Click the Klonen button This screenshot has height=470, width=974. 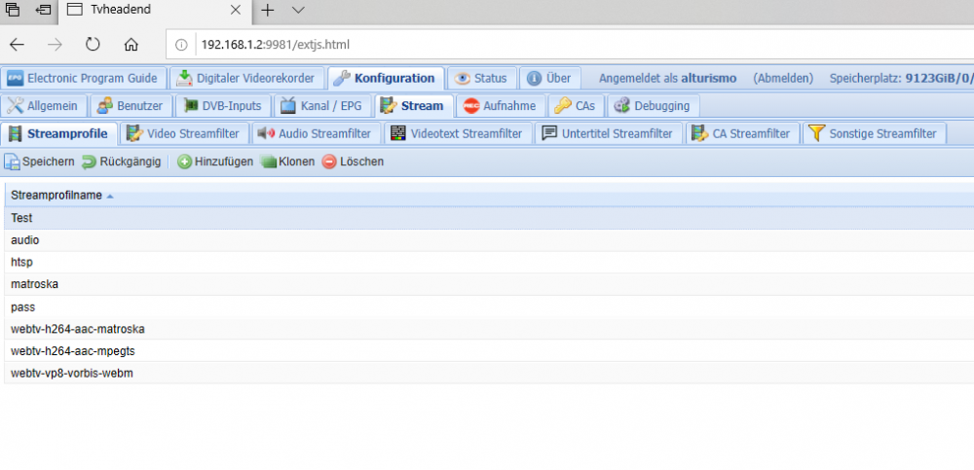click(287, 162)
